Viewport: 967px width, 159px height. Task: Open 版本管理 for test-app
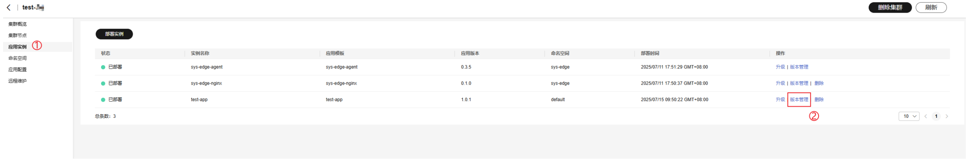click(799, 100)
